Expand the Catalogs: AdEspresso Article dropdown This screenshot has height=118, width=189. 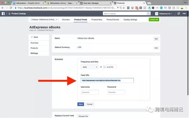click(x=44, y=20)
